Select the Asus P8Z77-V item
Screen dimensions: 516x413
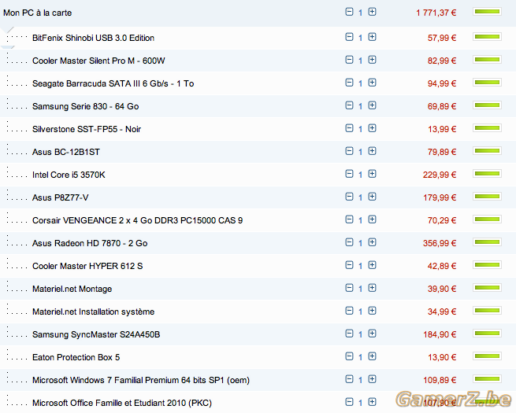[60, 197]
